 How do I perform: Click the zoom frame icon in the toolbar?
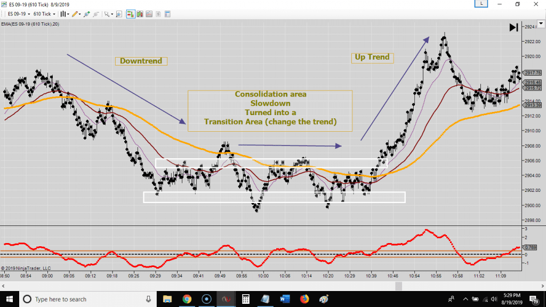[x=119, y=14]
